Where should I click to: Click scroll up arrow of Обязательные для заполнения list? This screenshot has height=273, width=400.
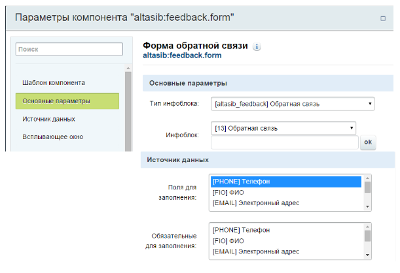(x=367, y=228)
